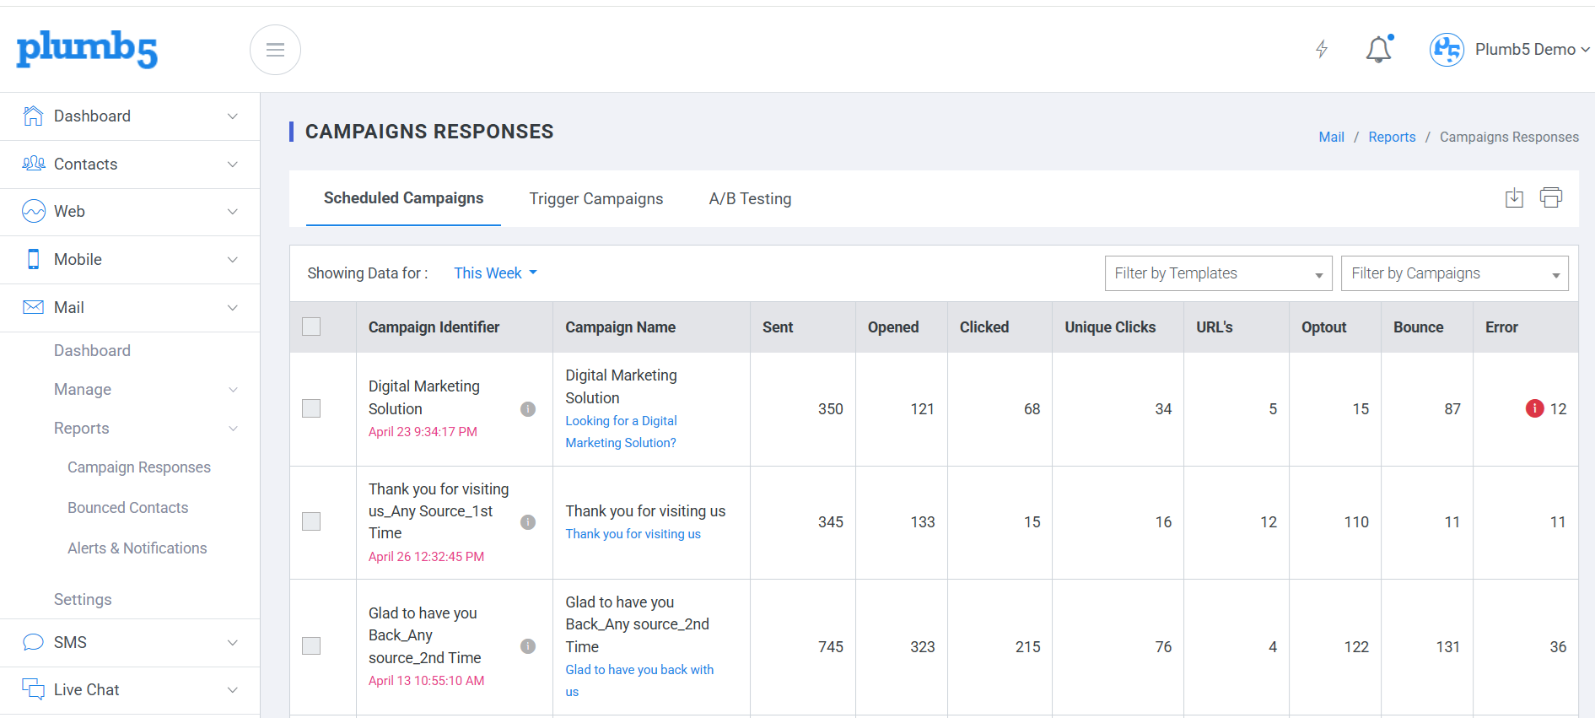Expand the SMS sidebar chevron
The width and height of the screenshot is (1595, 718).
[233, 643]
